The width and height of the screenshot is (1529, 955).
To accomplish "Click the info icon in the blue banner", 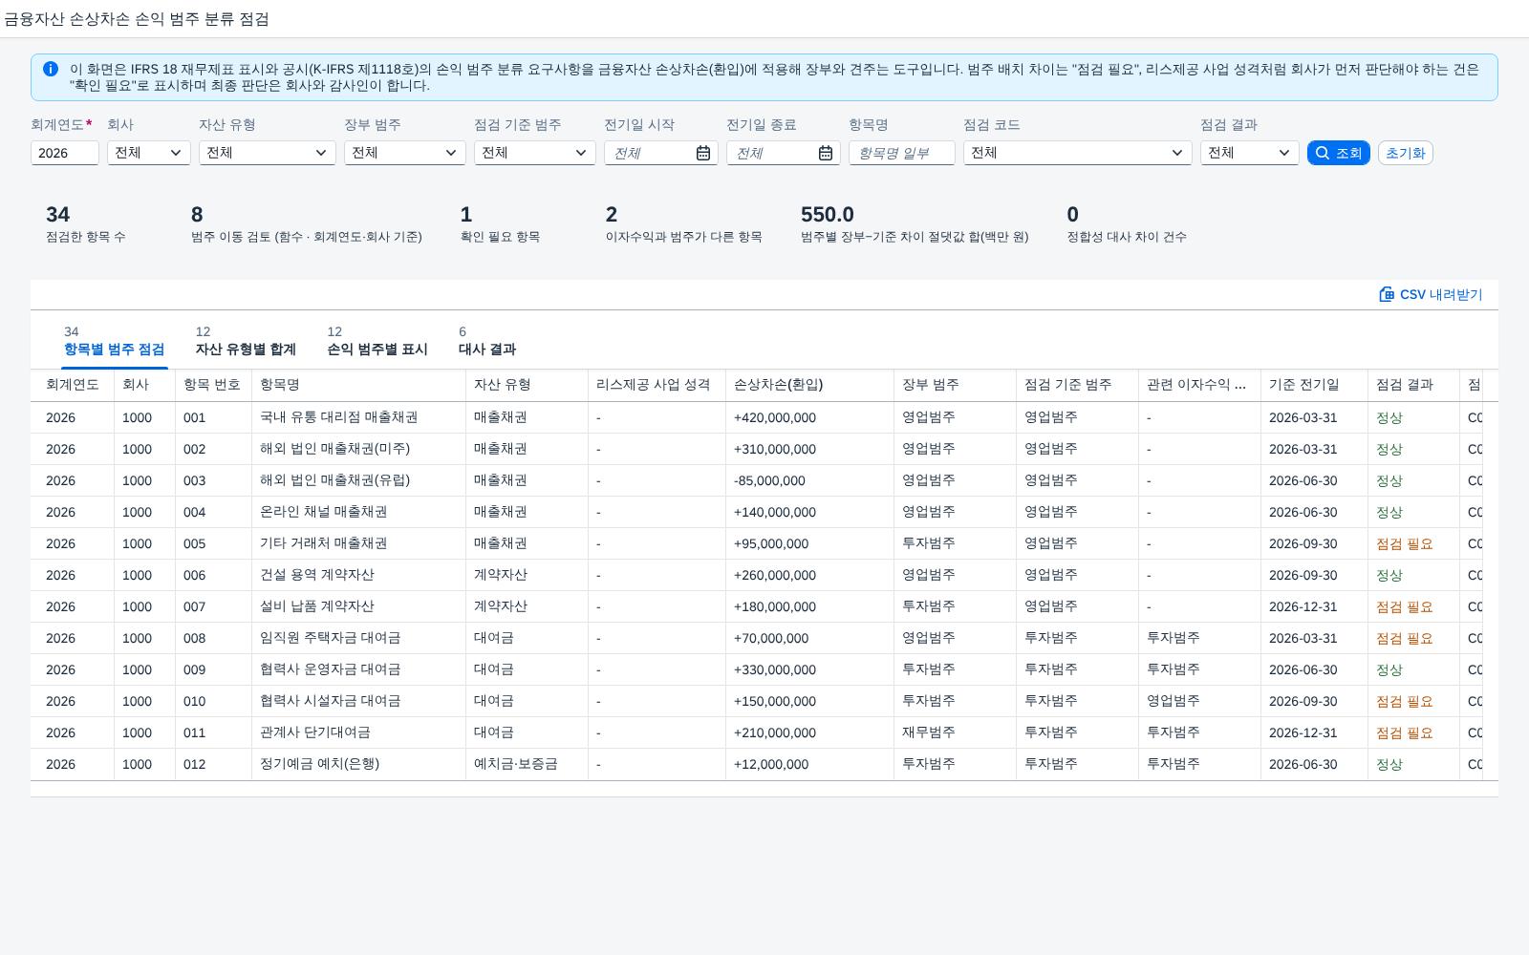I will (51, 69).
